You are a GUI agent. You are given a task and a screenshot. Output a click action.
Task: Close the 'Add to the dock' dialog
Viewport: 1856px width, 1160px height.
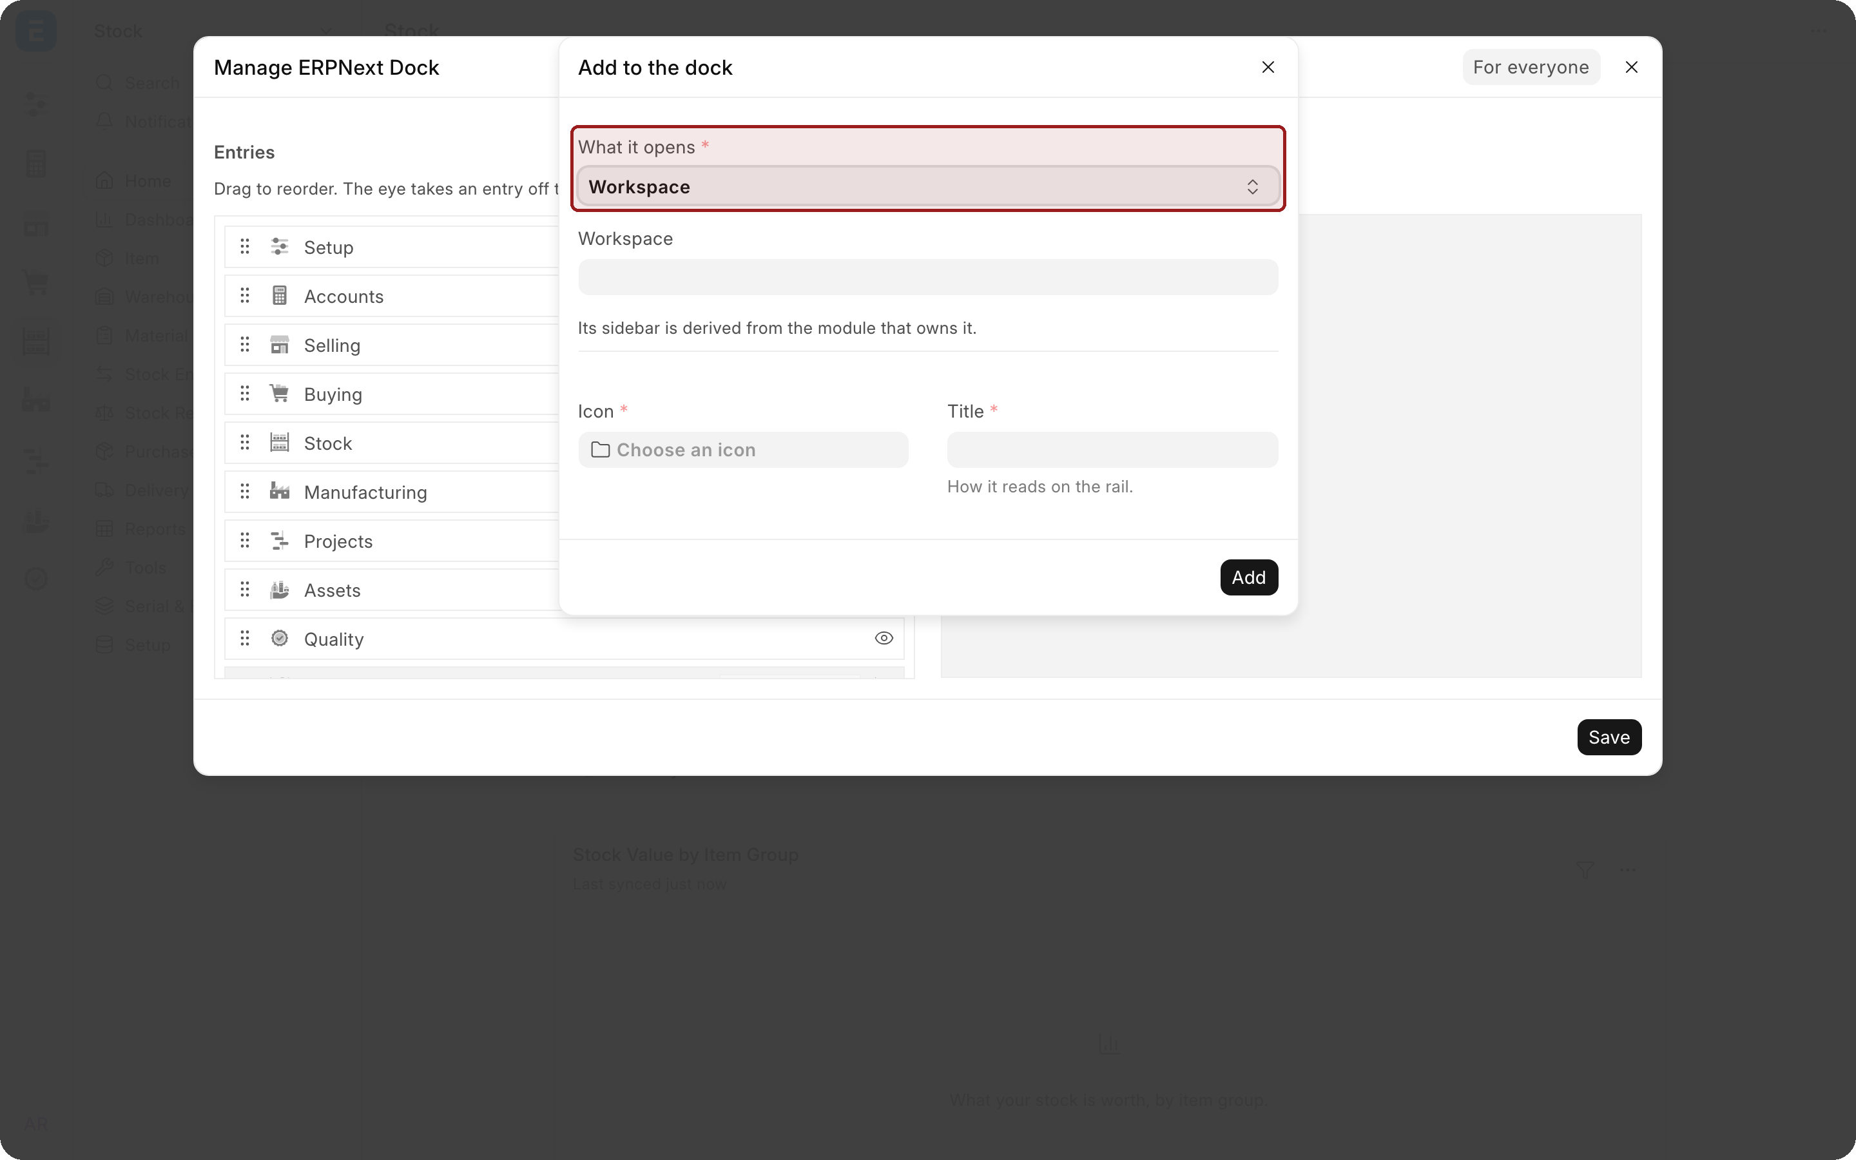tap(1268, 68)
